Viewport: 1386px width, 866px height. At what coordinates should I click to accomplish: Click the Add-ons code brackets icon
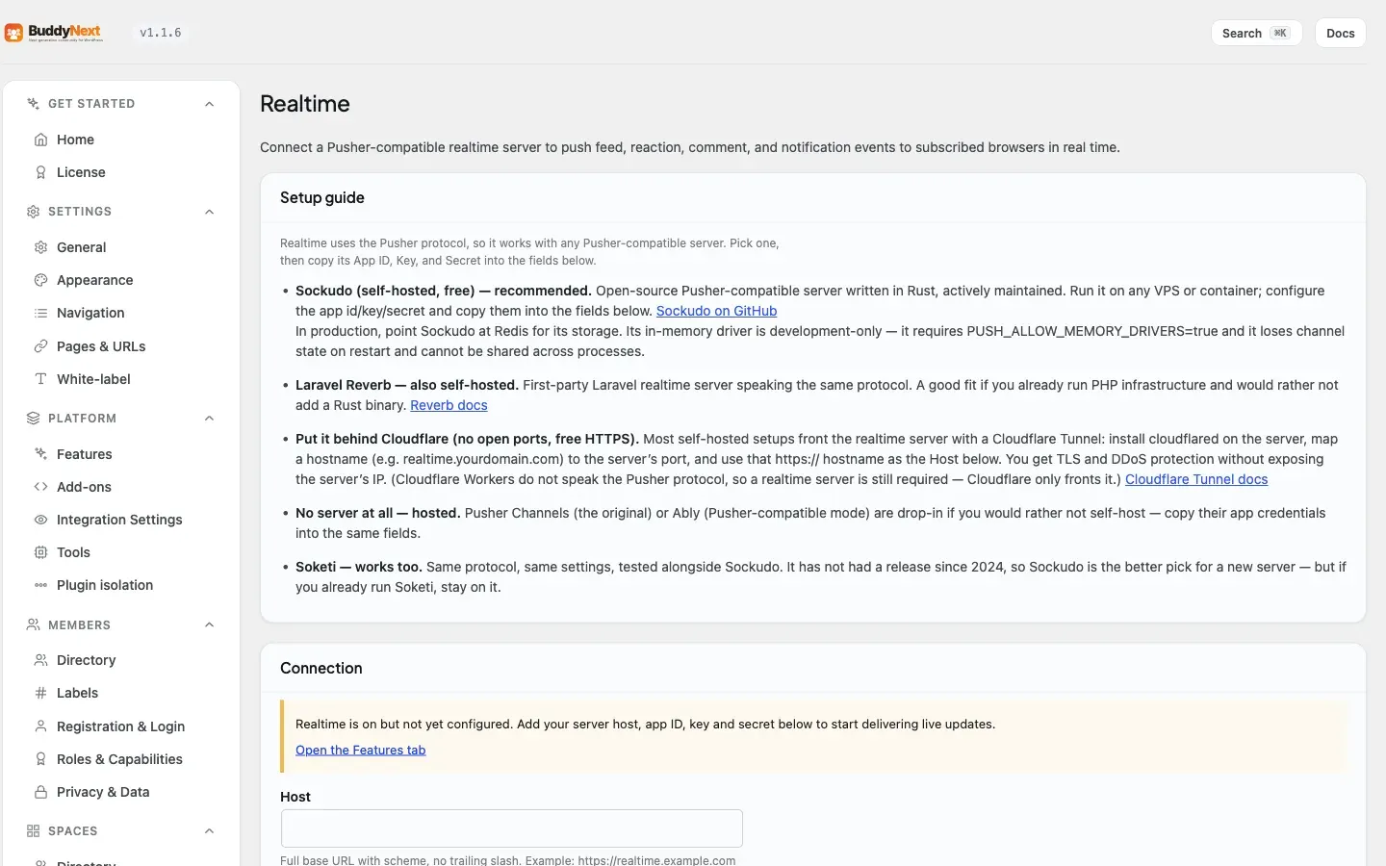(40, 487)
